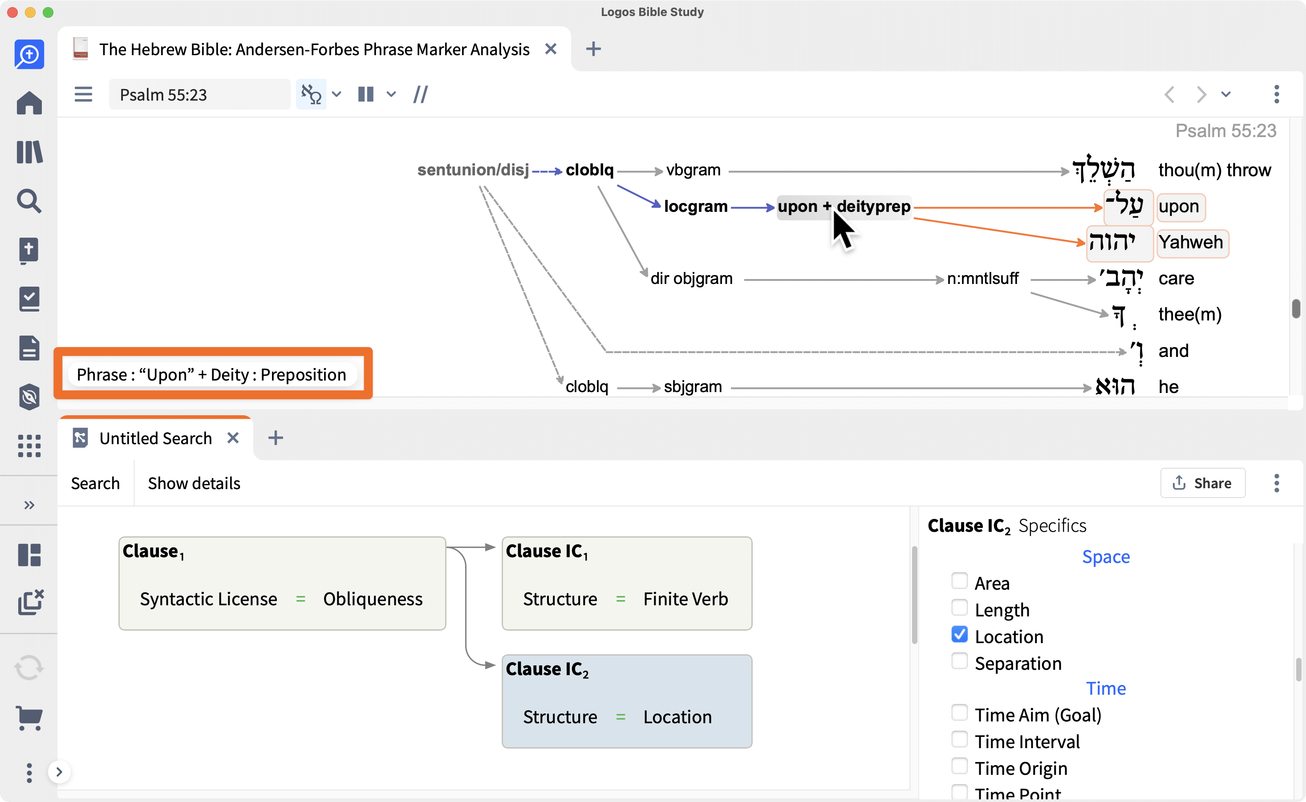Check the Area checkbox
Viewport: 1306px width, 802px height.
959,581
